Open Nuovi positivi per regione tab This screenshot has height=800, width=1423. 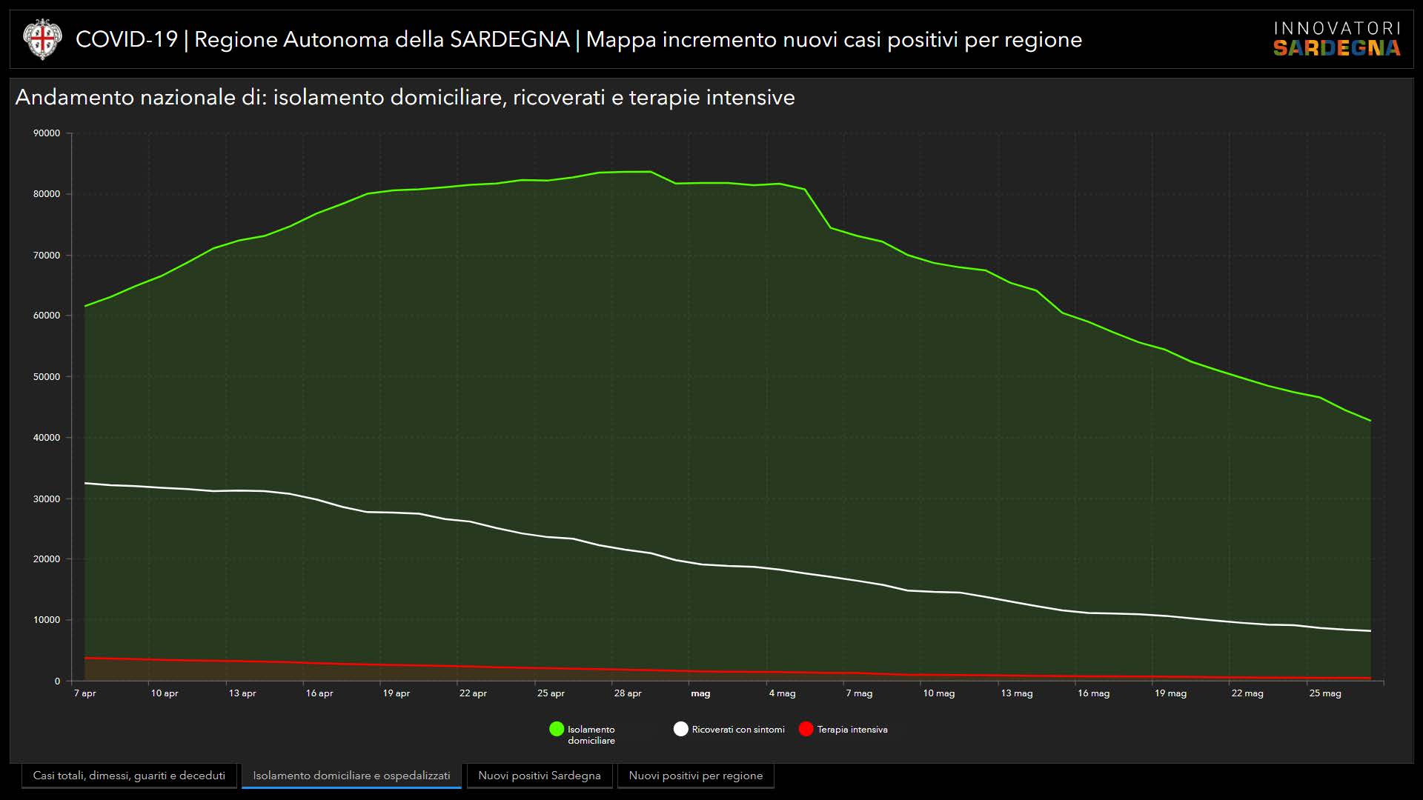pos(695,776)
